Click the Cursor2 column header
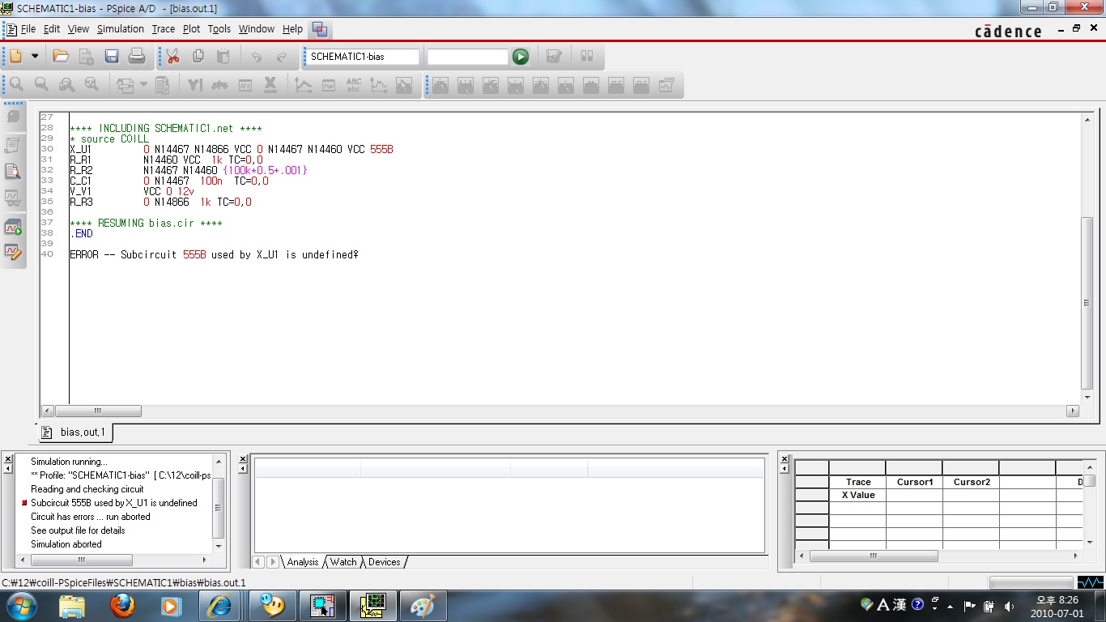Viewport: 1106px width, 622px height. [x=971, y=482]
